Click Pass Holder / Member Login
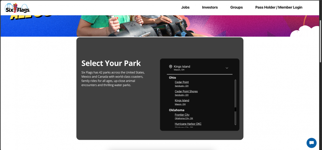 [279, 7]
